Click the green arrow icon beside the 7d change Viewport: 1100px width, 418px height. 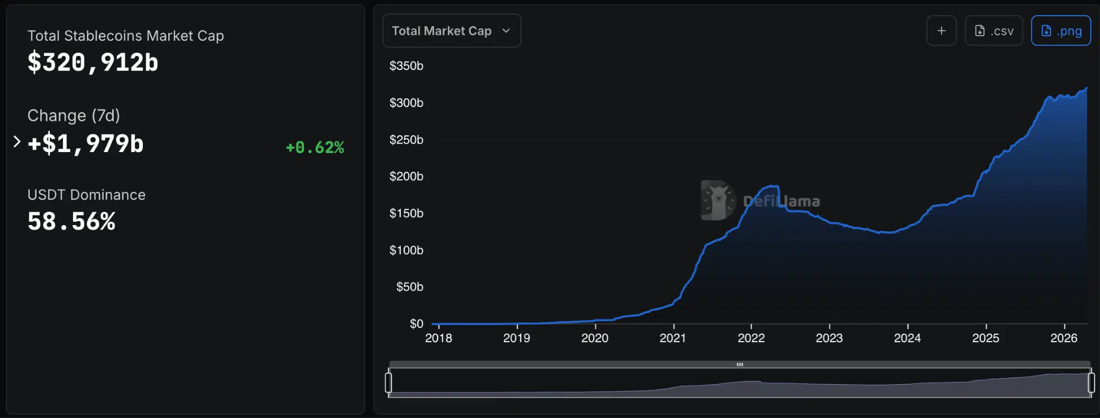point(17,141)
